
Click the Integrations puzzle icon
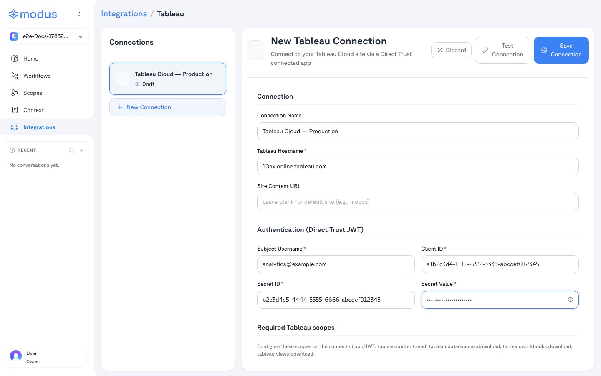tap(15, 127)
